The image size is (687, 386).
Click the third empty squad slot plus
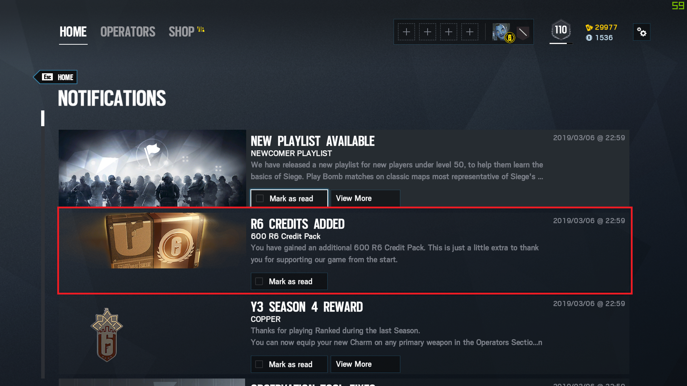click(449, 32)
